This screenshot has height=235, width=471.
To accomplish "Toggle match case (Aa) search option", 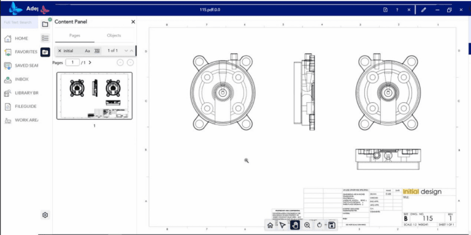I will click(x=87, y=51).
